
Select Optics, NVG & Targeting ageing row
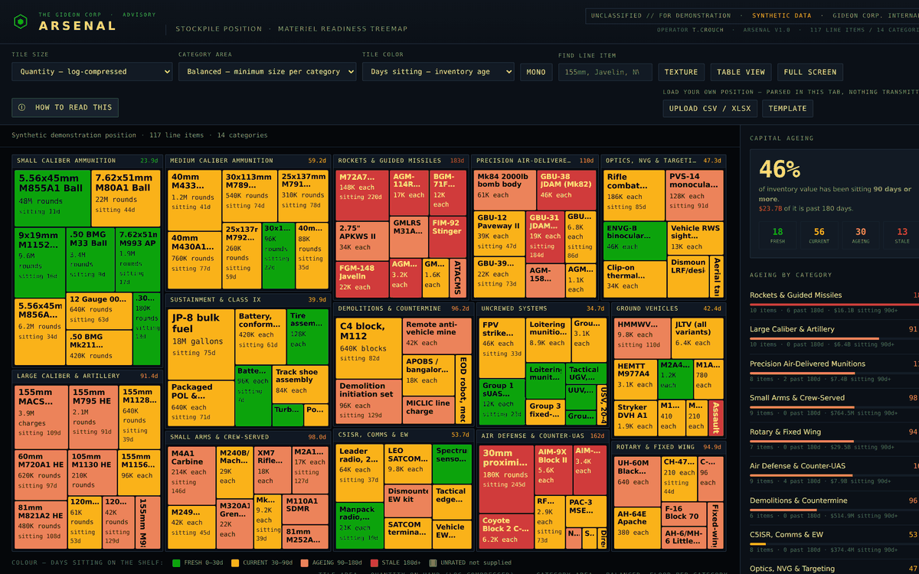tap(834, 568)
